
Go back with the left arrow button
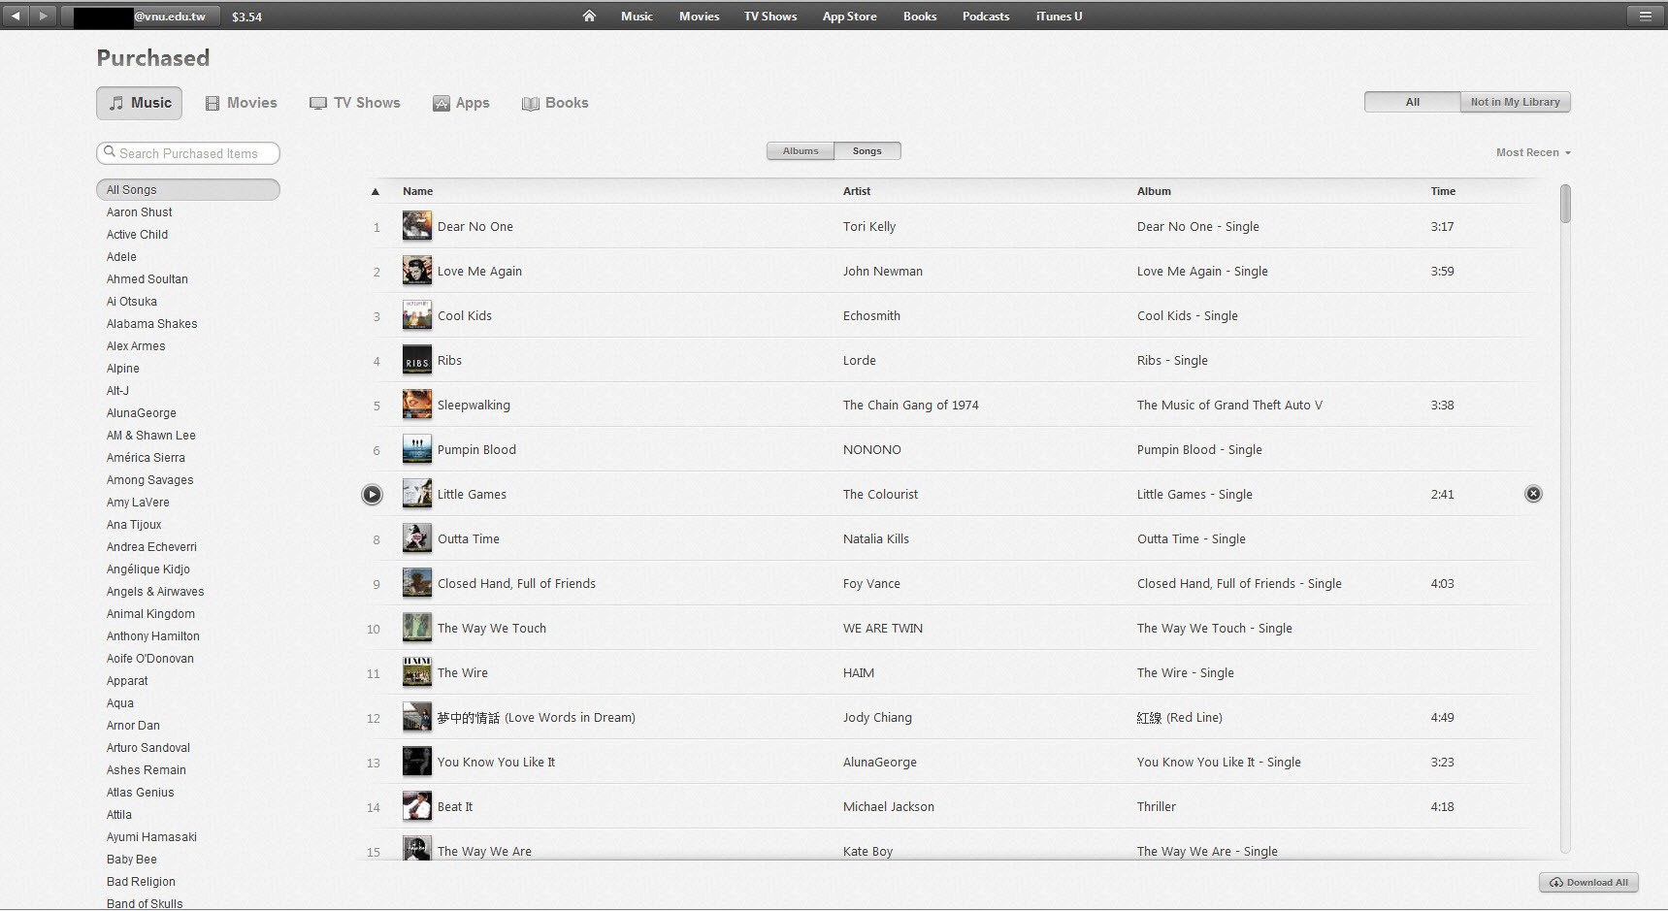pyautogui.click(x=16, y=16)
